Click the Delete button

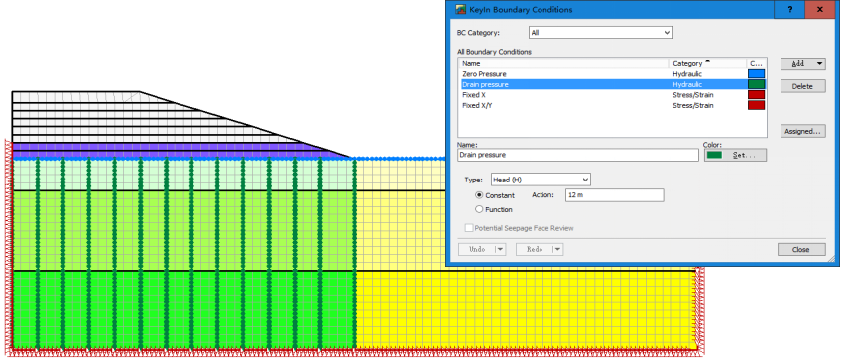point(803,86)
